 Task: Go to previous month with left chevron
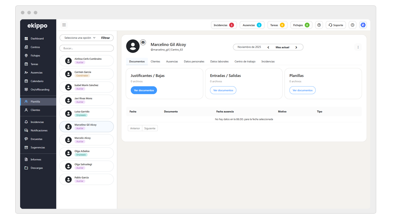tap(268, 47)
